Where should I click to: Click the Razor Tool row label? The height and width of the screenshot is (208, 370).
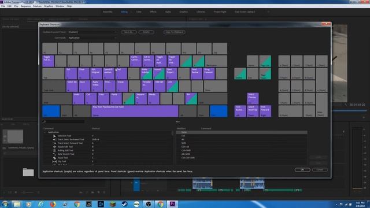[63, 158]
